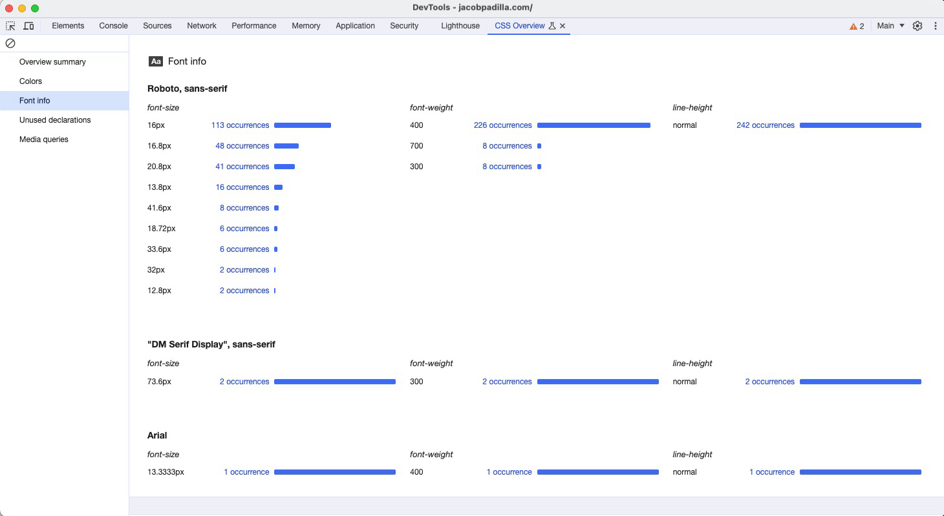Select the Inspect element tool icon

[10, 25]
